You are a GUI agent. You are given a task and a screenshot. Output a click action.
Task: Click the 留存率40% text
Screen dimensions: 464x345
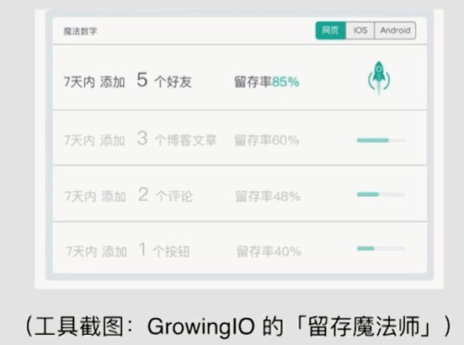269,252
